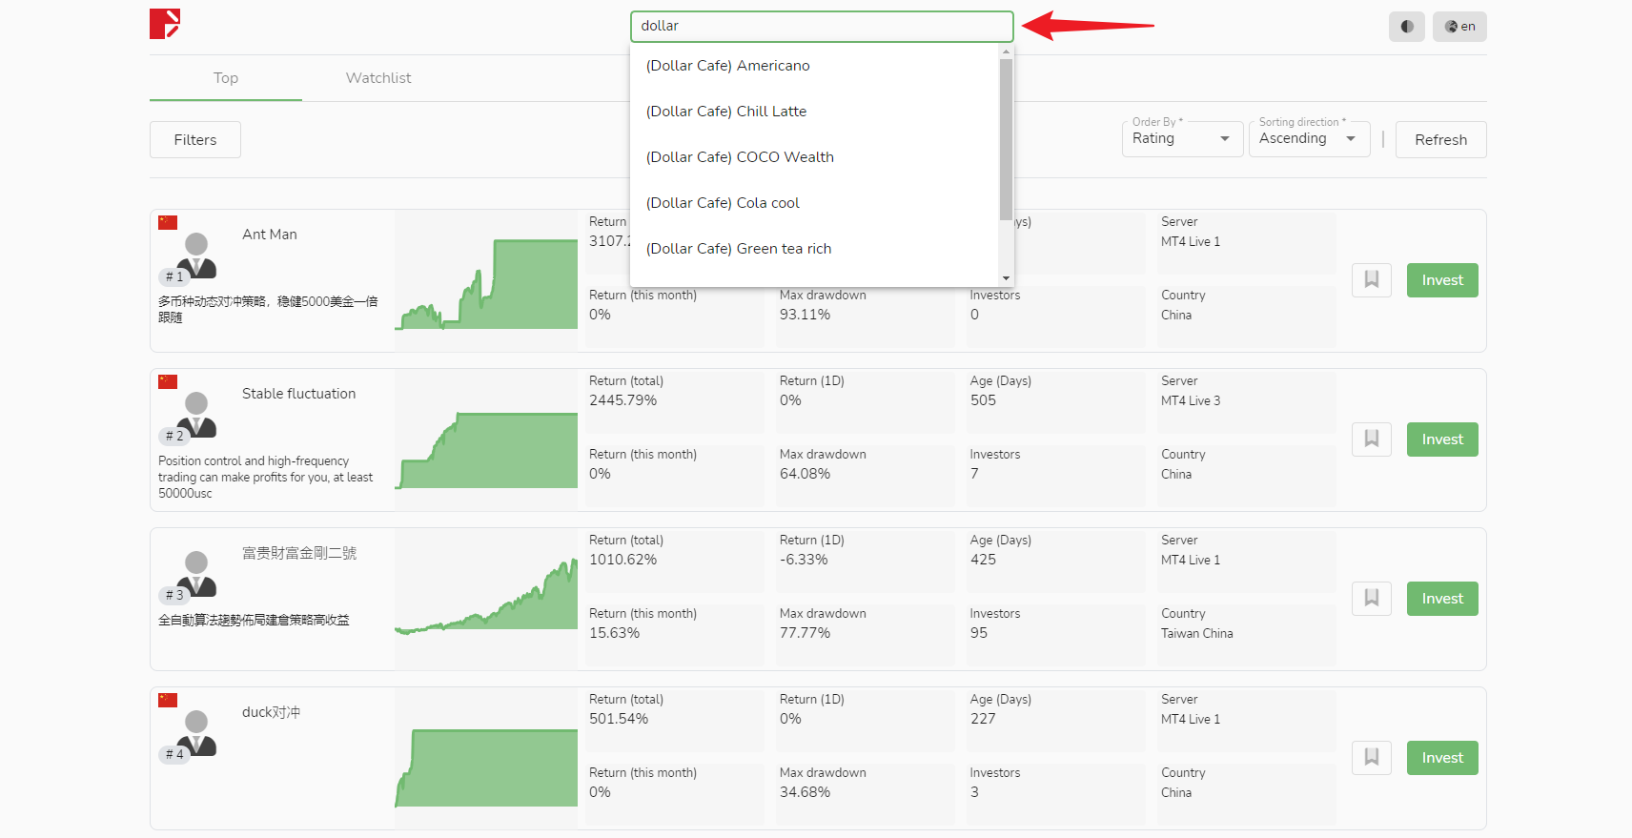Viewport: 1632px width, 838px height.
Task: Bookmark the rank #3 strategy
Action: [1371, 598]
